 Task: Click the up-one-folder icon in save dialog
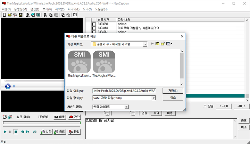157,43
